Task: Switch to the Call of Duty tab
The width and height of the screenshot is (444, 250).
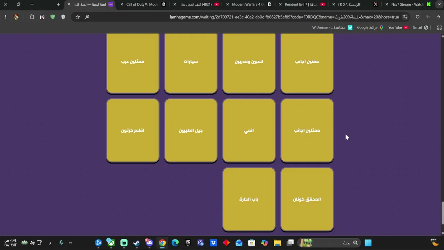Action: click(142, 5)
